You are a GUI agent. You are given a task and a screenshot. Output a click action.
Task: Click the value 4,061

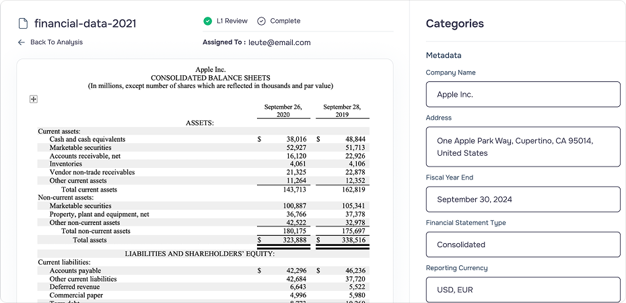pos(298,164)
